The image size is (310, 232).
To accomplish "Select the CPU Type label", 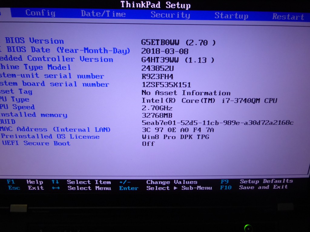I will tap(15, 99).
